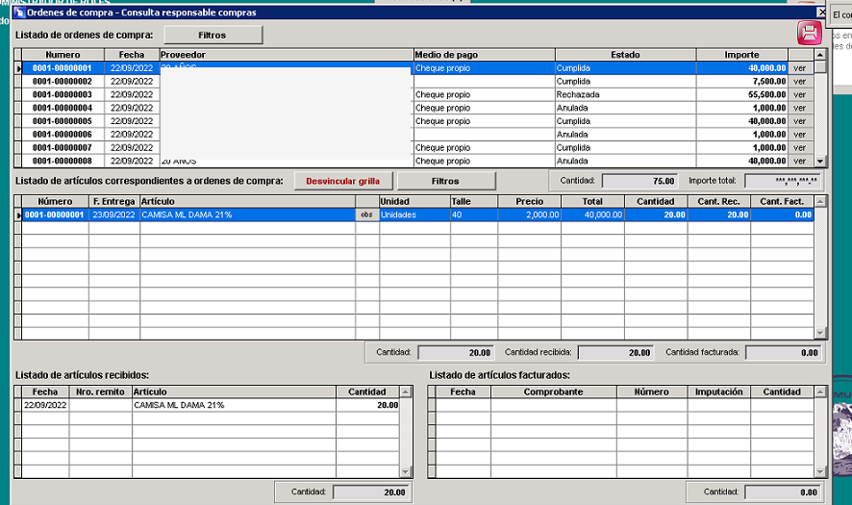This screenshot has width=852, height=505.
Task: Click Desvincular grilla button
Action: pos(343,181)
